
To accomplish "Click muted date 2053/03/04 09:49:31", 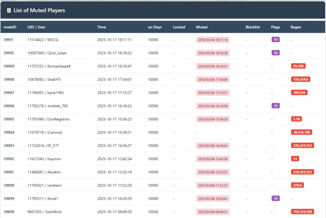I will [213, 212].
